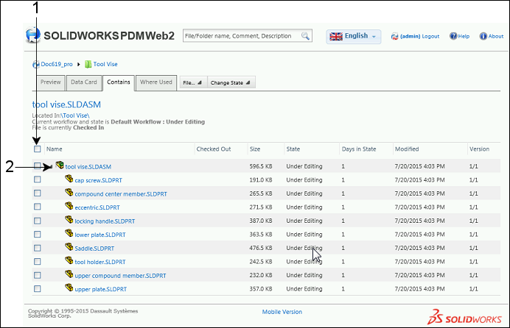Click the Modified column header
The image size is (510, 328).
pos(407,149)
